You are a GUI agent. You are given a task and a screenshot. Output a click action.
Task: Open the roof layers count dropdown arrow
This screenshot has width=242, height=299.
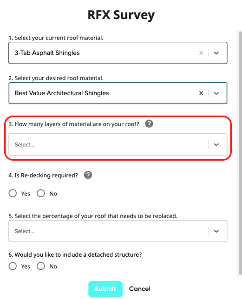(x=216, y=144)
